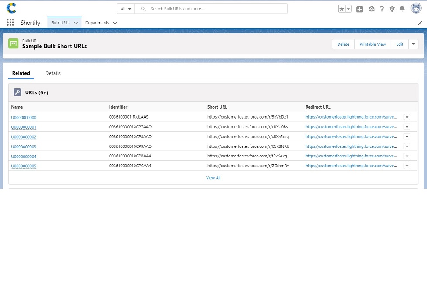Open row actions for U0000000000
Viewport: 427px width, 285px height.
tap(407, 117)
